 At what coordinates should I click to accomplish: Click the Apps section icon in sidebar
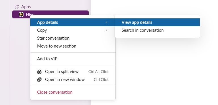(x=17, y=7)
